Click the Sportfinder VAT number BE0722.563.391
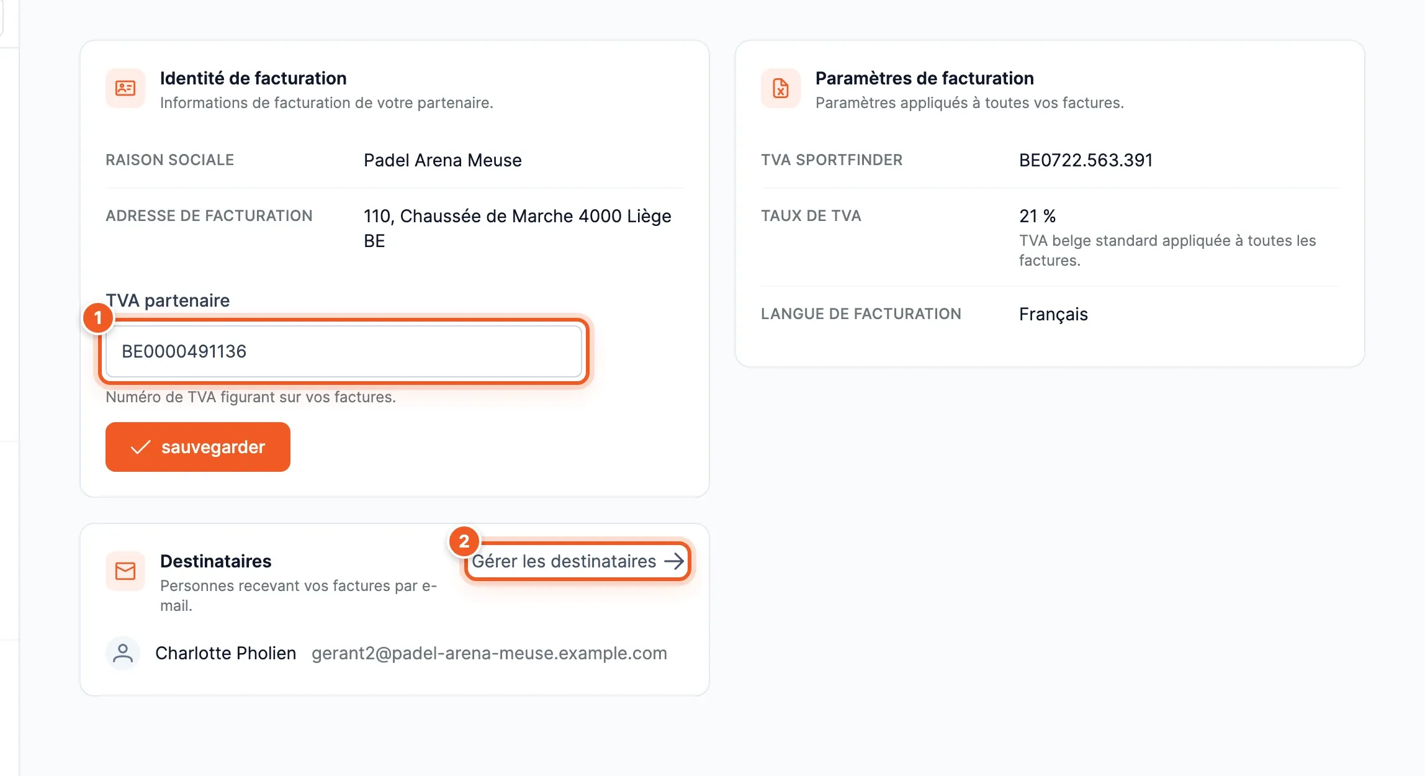Viewport: 1425px width, 776px height. (1086, 160)
